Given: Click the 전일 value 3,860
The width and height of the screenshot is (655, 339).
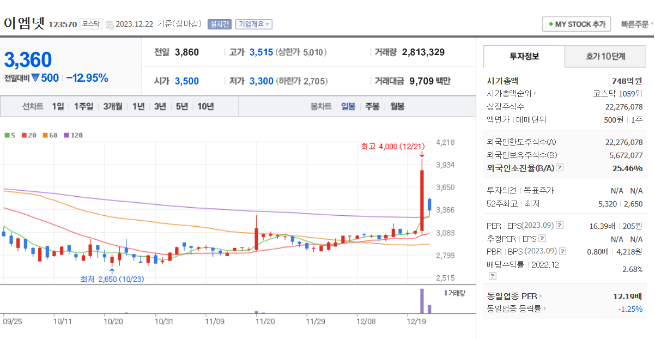Looking at the screenshot, I should pos(187,52).
